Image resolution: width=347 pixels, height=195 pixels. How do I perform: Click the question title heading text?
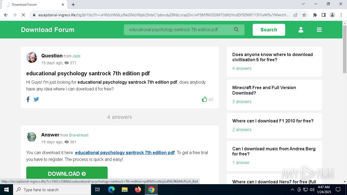pos(88,73)
